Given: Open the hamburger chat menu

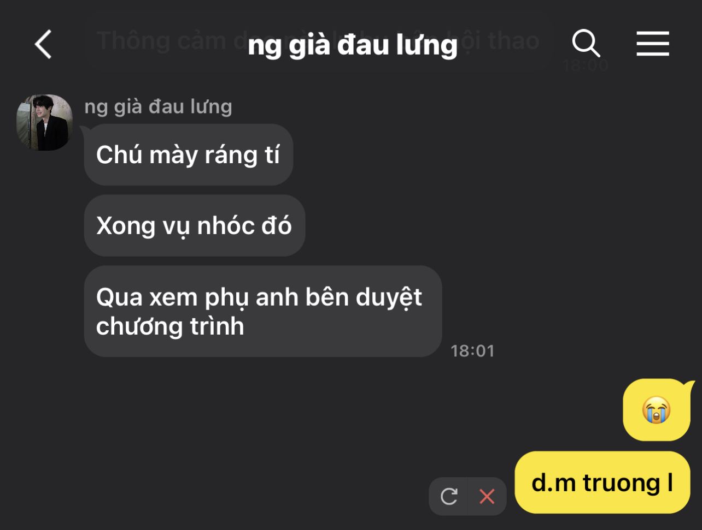Looking at the screenshot, I should click(x=653, y=44).
